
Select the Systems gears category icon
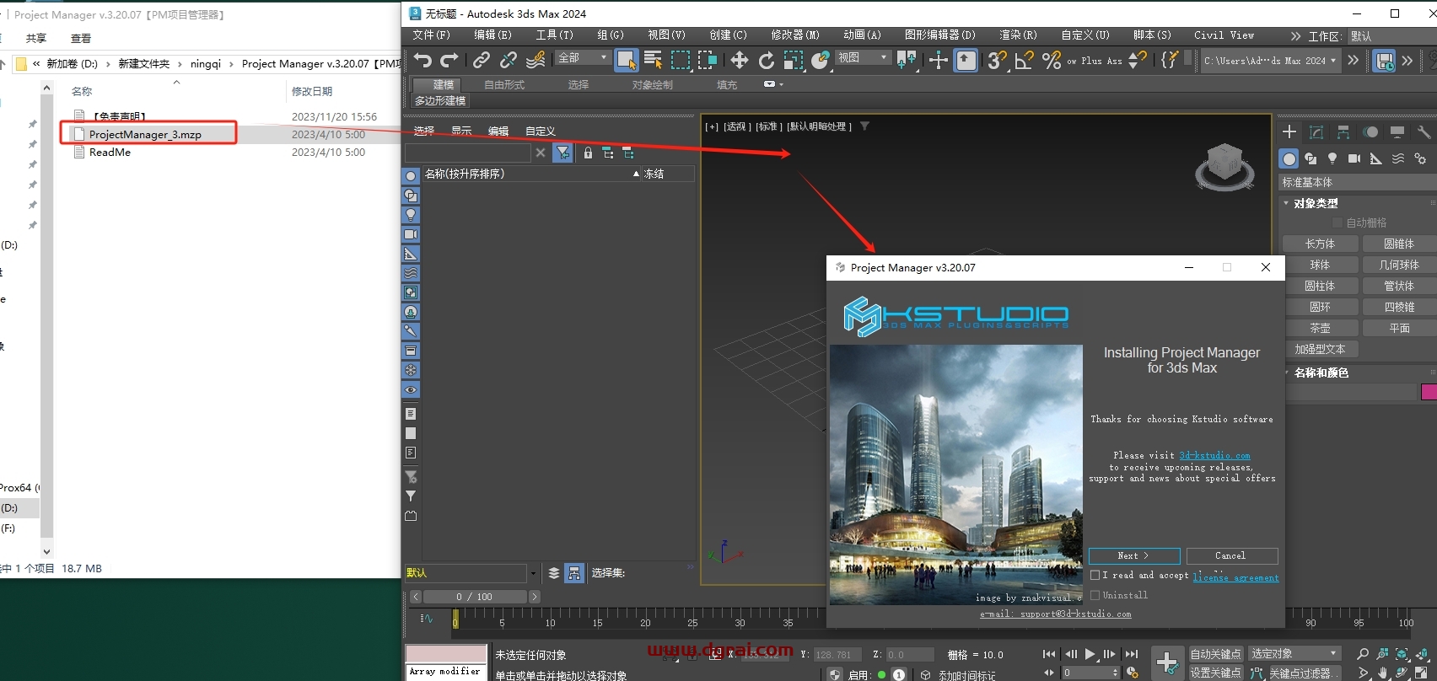tap(1420, 158)
